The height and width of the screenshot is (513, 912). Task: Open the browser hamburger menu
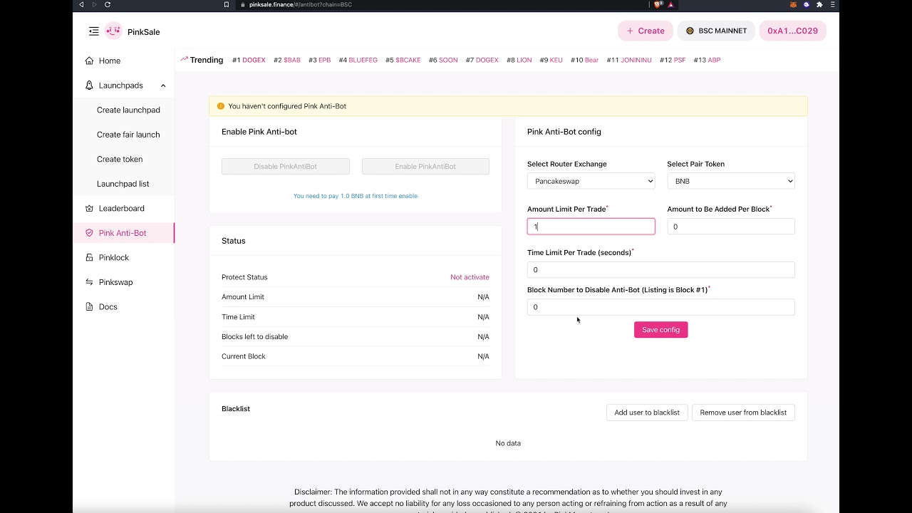[x=832, y=4]
